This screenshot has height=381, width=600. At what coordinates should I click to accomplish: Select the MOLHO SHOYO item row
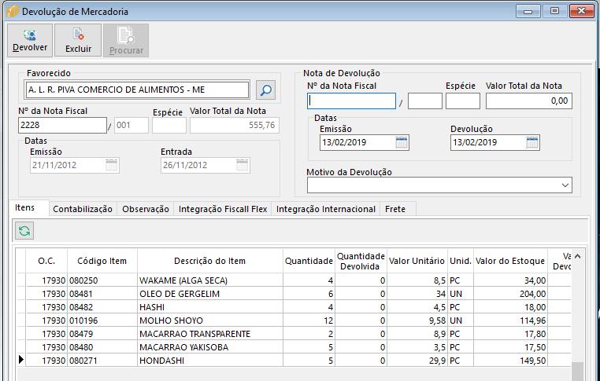294,321
